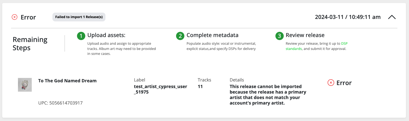Click the green step 2 circle icon

pyautogui.click(x=180, y=36)
